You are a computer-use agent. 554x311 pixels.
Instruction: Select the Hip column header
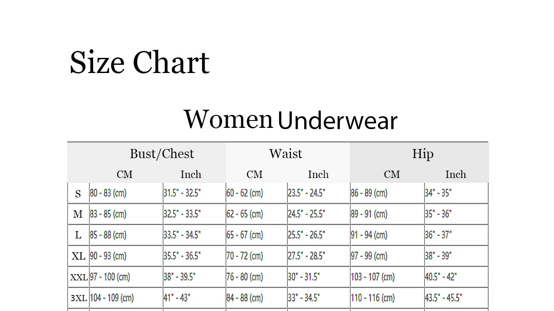(x=423, y=154)
